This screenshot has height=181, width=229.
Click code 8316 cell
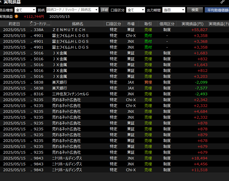[x=39, y=94]
